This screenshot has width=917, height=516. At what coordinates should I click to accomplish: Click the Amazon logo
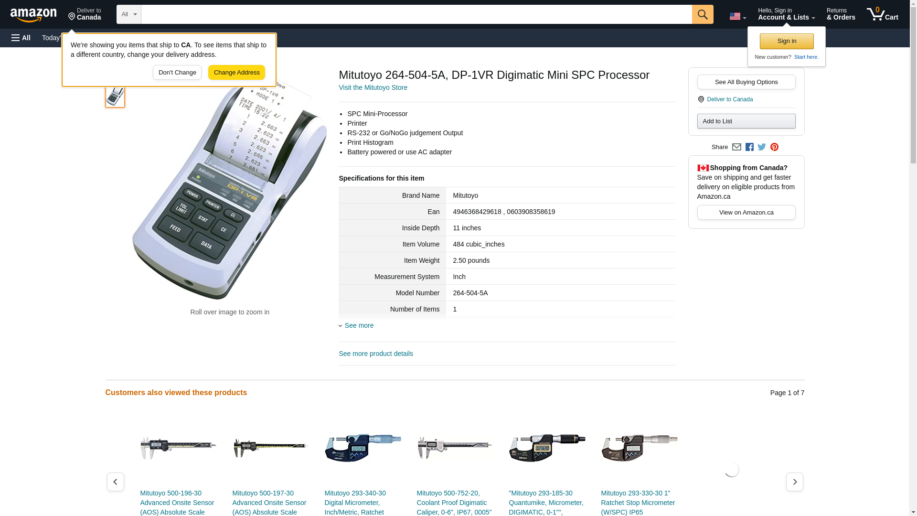tap(33, 15)
